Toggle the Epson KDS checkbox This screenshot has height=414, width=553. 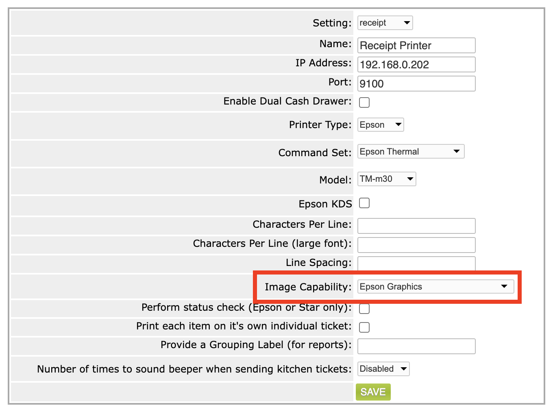click(x=364, y=203)
